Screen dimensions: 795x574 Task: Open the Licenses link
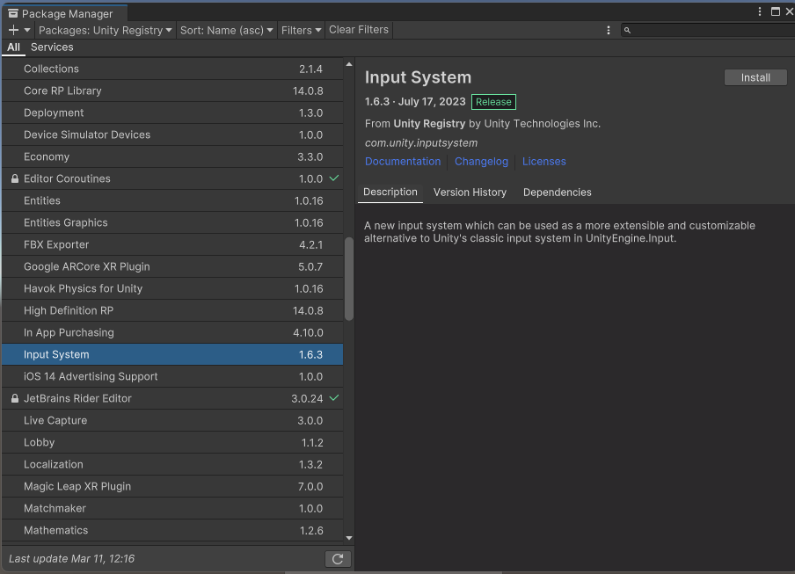tap(544, 161)
